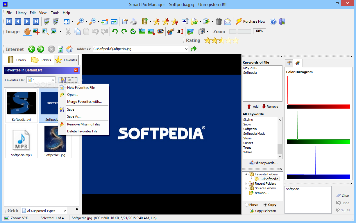Show the previous image
356x223 pixels.
[x=18, y=21]
